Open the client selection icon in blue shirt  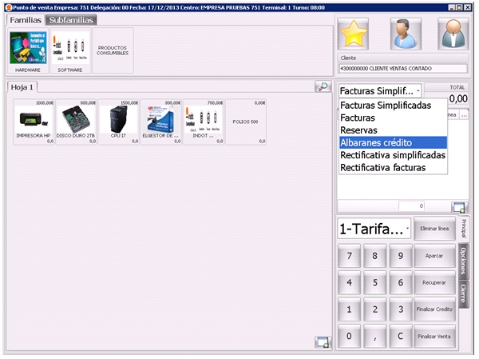(405, 34)
